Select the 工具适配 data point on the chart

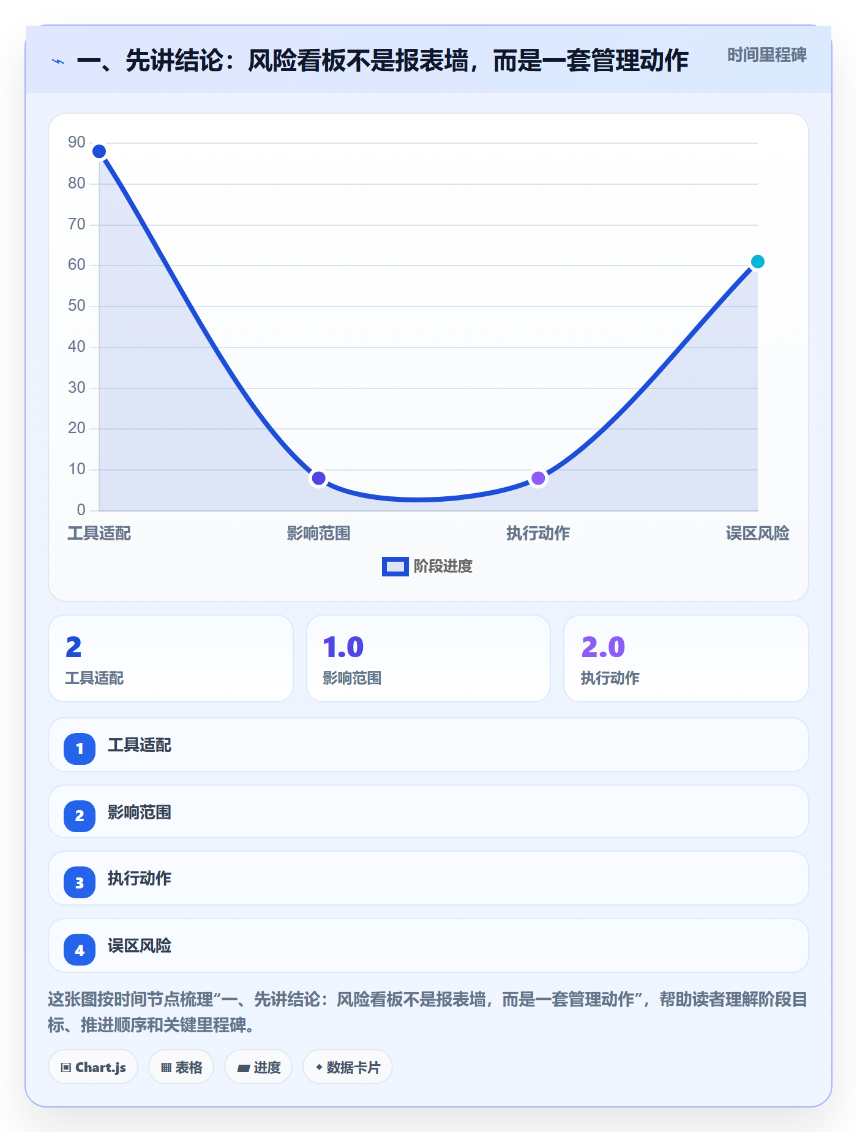(99, 151)
